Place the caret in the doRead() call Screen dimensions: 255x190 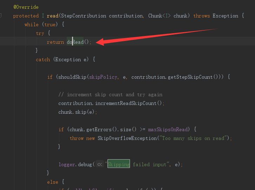(78, 42)
